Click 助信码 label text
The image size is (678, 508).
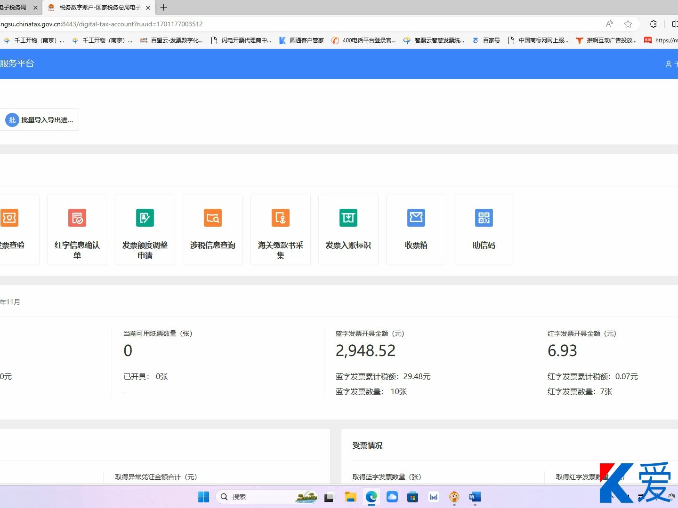pos(484,245)
